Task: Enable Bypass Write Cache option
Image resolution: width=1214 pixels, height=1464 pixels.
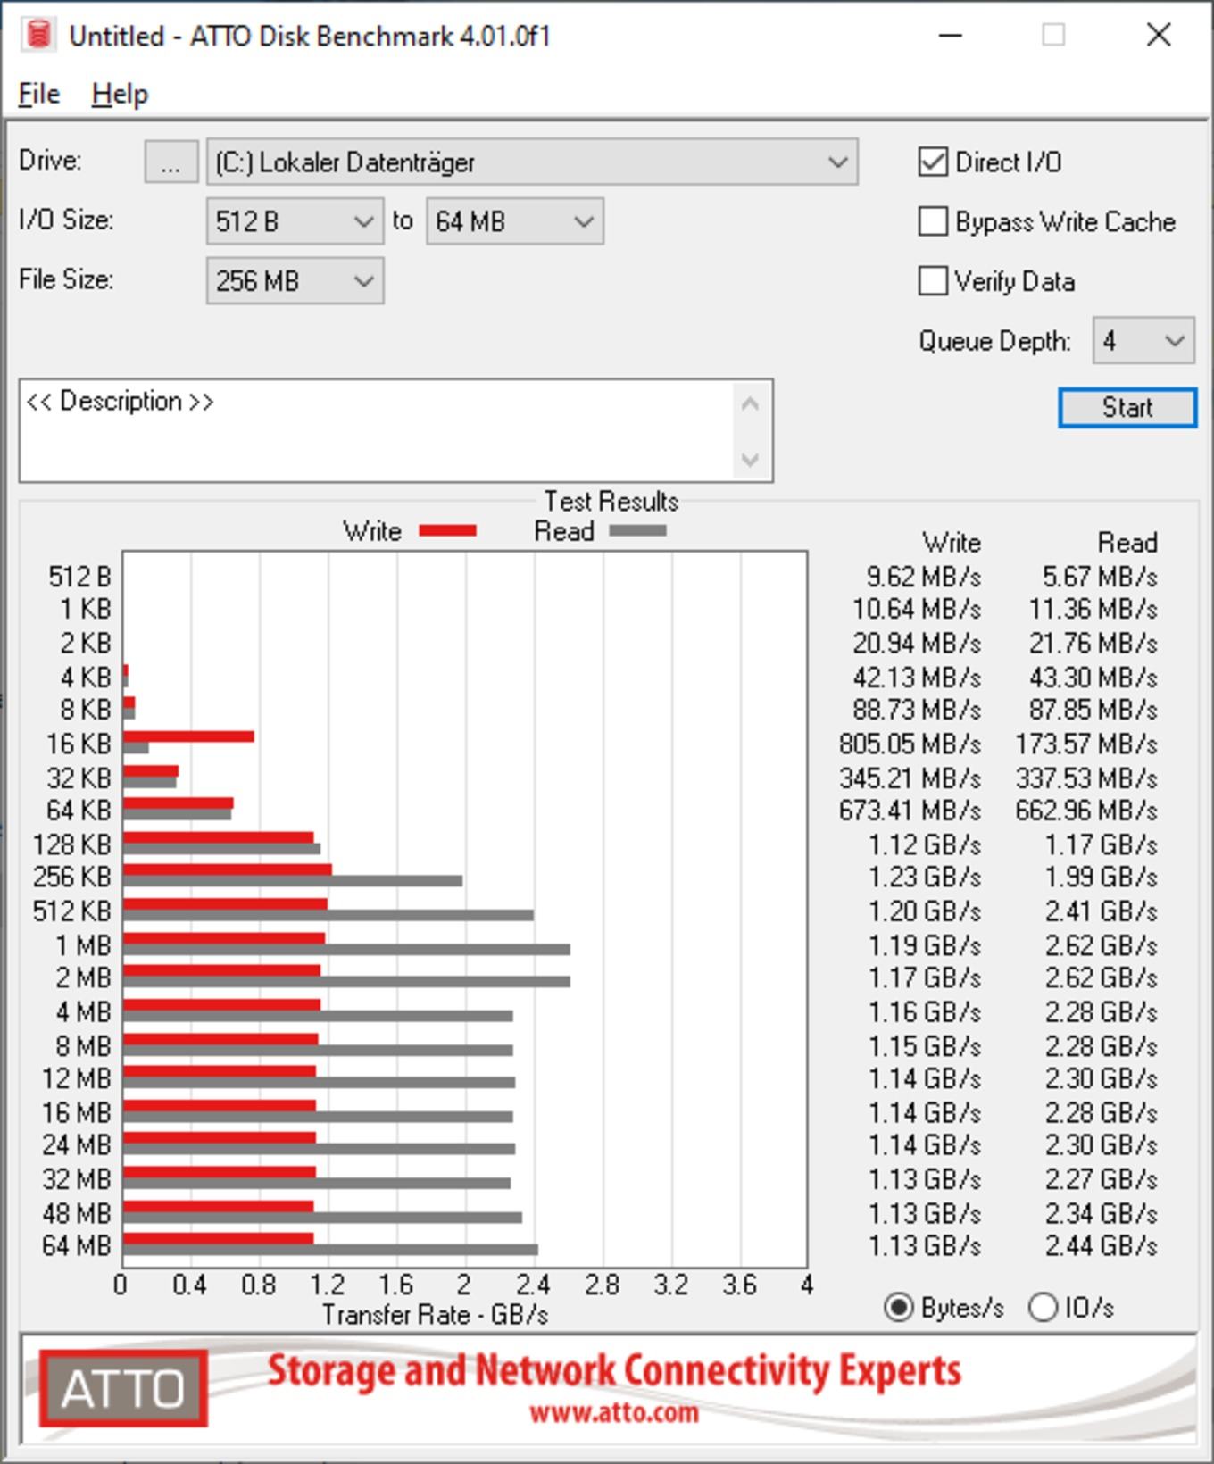Action: (933, 222)
